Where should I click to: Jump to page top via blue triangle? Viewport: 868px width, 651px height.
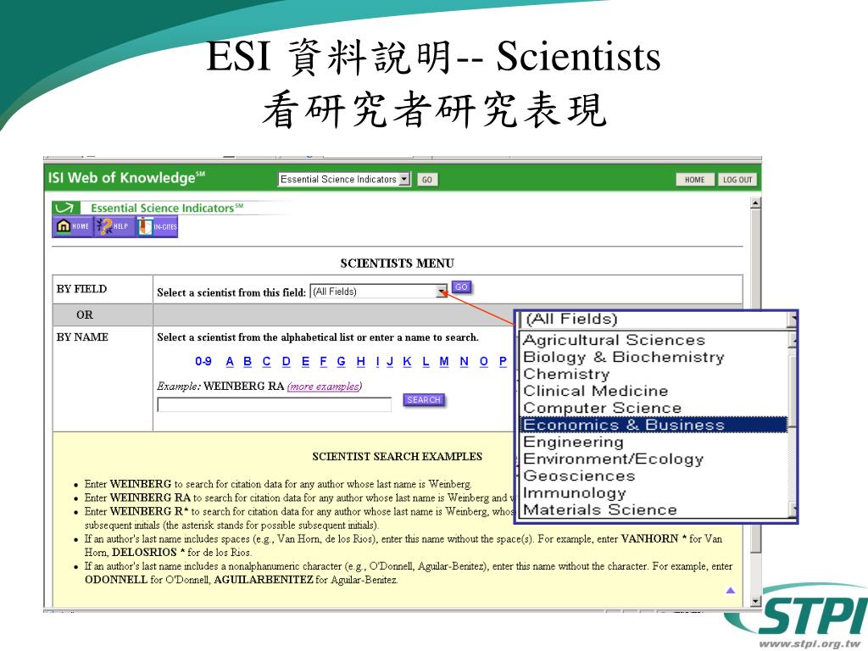[x=730, y=590]
